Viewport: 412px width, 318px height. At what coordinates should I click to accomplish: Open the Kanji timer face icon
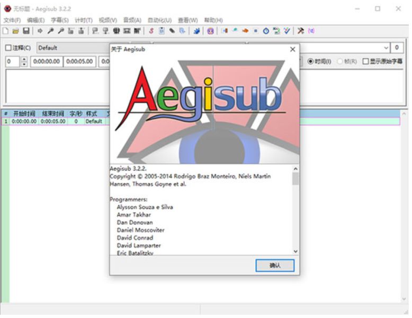pyautogui.click(x=210, y=31)
